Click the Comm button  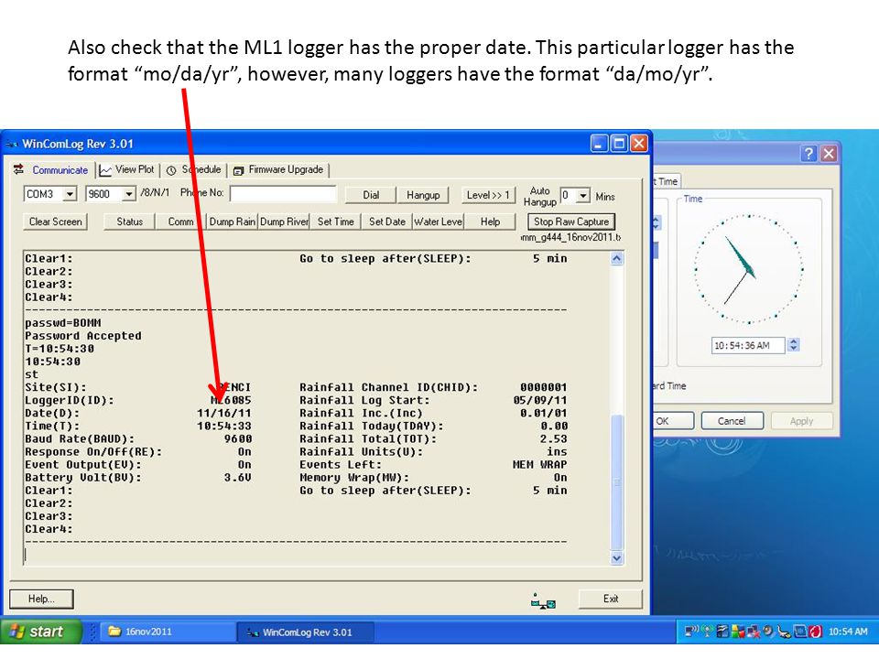click(180, 221)
